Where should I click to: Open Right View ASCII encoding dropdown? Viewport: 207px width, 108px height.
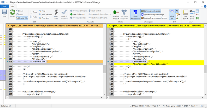point(180,106)
